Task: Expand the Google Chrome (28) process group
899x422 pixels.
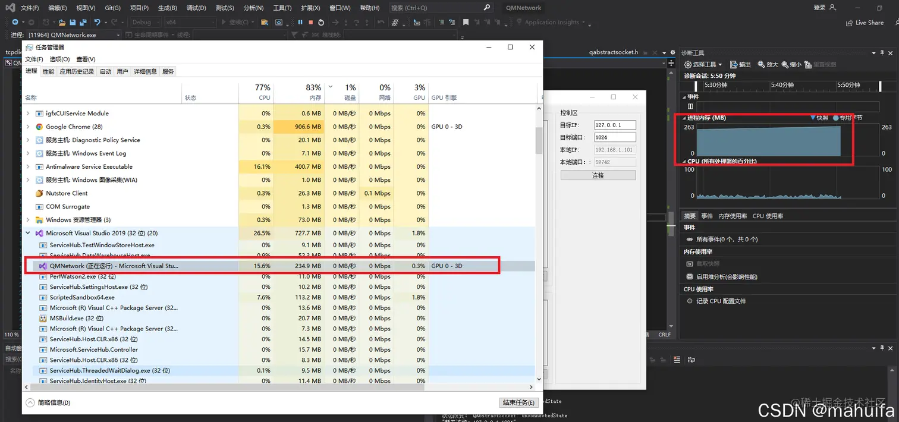Action: coord(28,127)
